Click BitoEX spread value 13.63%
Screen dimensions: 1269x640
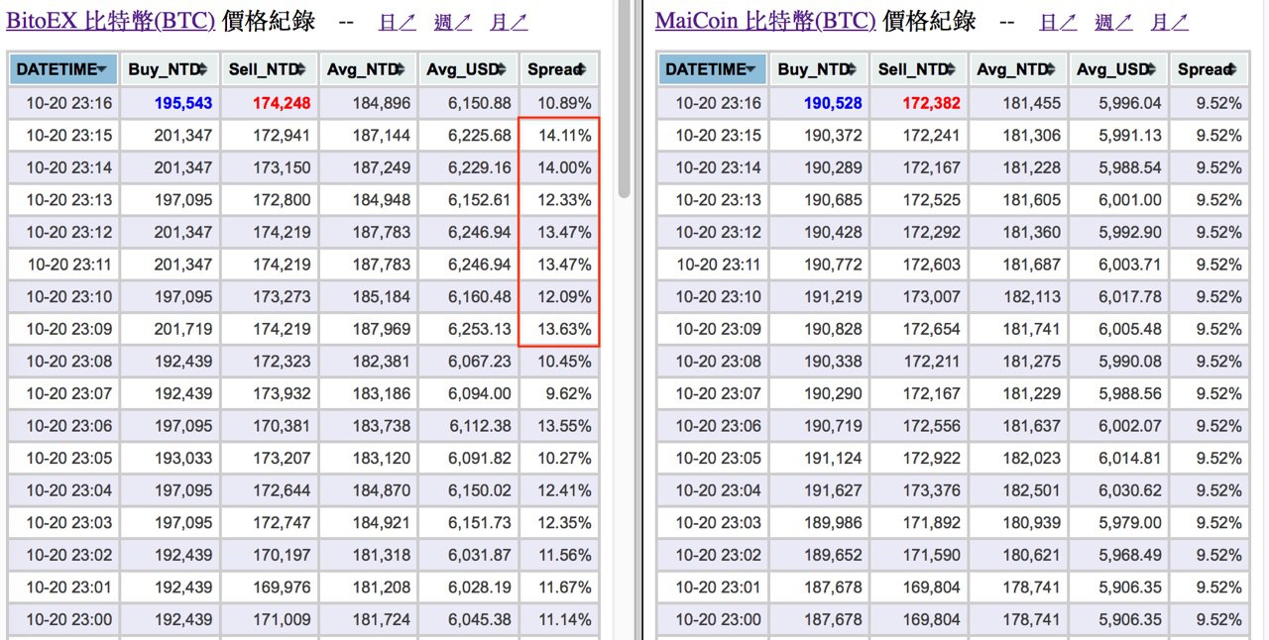[x=564, y=329]
